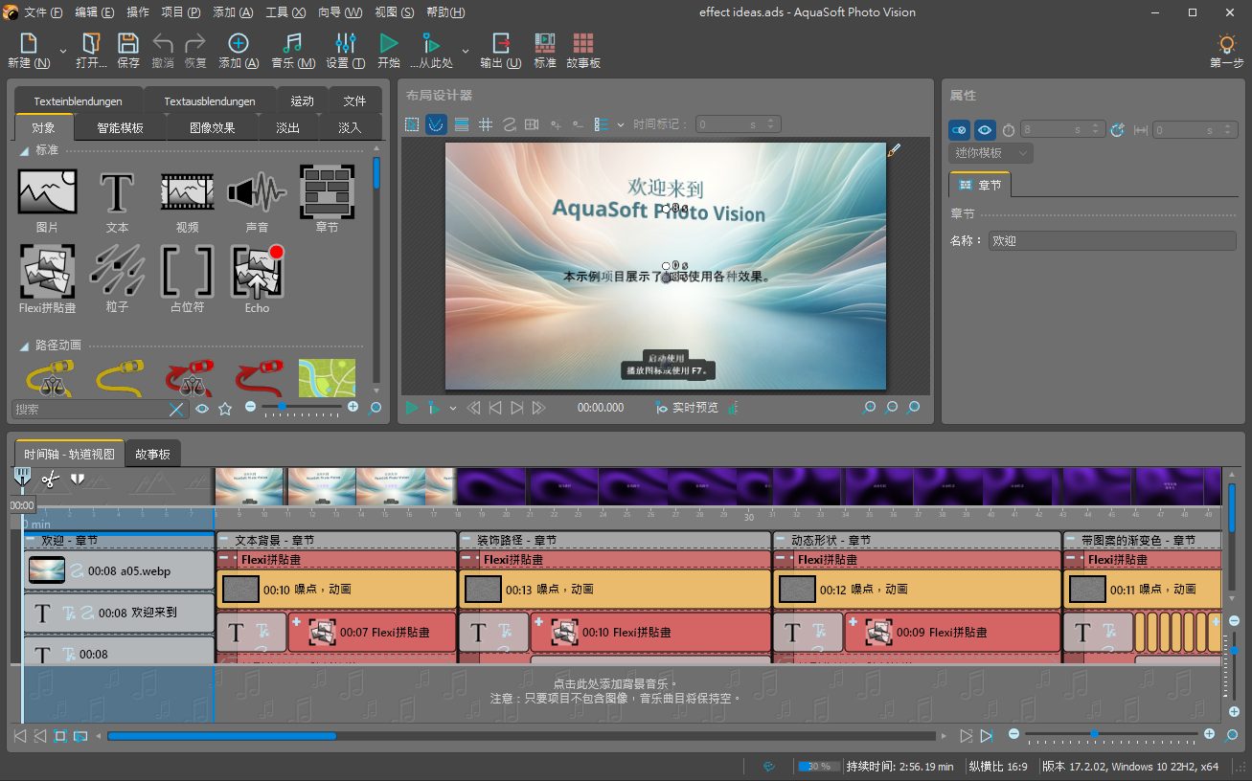Toggle the selection frame icon in layout designer

(412, 124)
